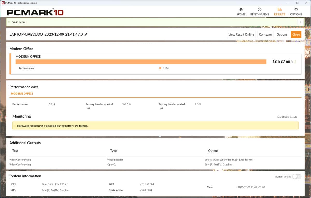Click CPU value Intel Core Ultra 7 155H

tap(54, 184)
